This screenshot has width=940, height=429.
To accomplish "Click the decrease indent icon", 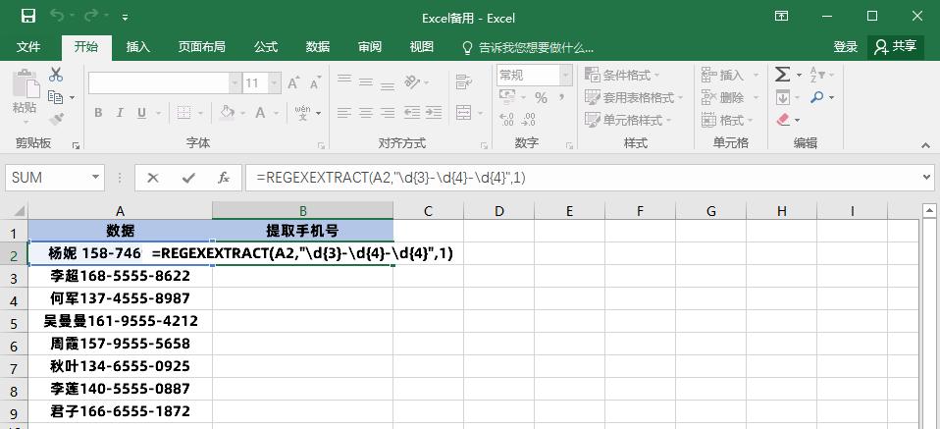I will point(412,112).
